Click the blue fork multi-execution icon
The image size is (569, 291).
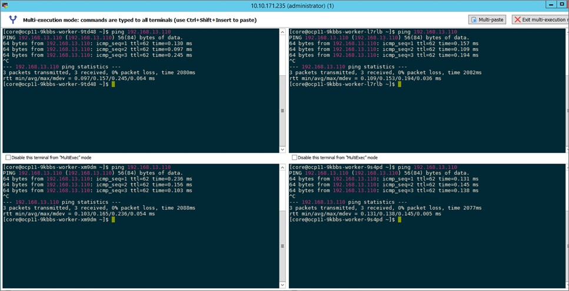click(x=13, y=19)
